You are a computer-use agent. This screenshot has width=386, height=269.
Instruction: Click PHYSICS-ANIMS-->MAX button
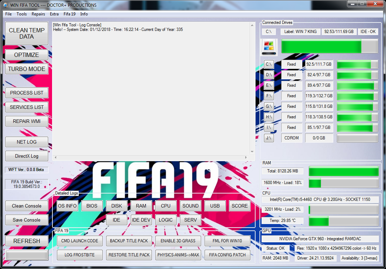pos(178,255)
